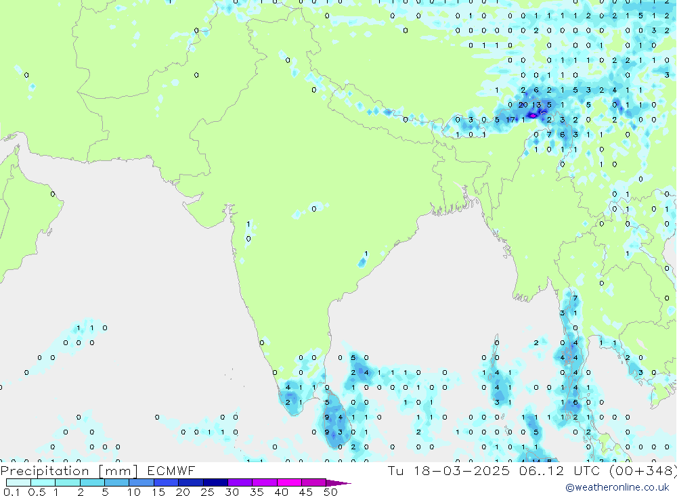Open the weatheronline.co.uk copyright link
The image size is (677, 496).
(x=617, y=487)
